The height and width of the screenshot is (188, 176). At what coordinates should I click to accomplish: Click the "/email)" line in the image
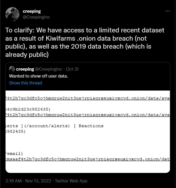15,153
